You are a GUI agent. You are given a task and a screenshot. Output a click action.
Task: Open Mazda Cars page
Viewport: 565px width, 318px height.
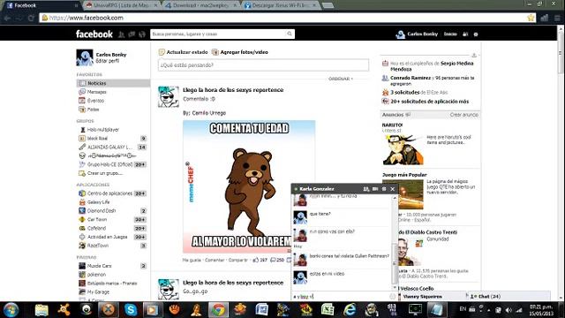tap(100, 266)
